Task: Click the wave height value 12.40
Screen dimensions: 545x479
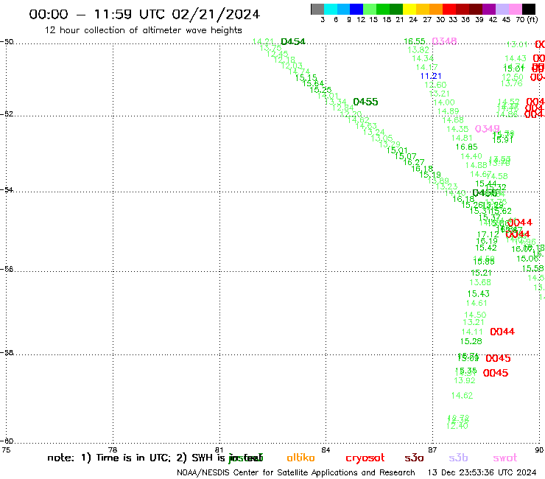Action: (x=457, y=426)
